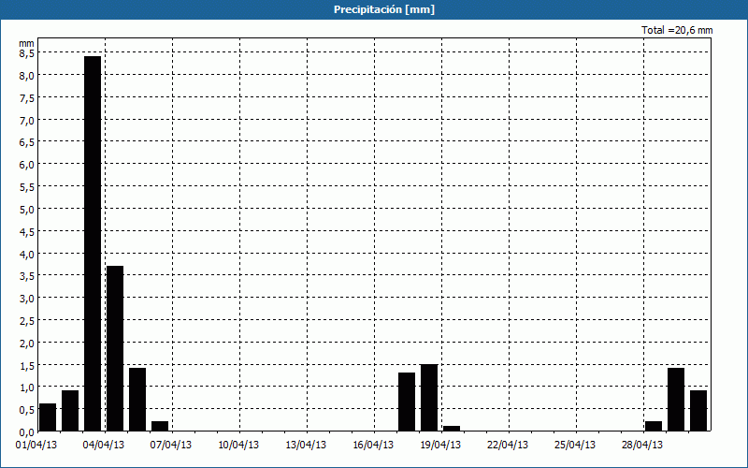Click the Total =20,6 mm label

[x=677, y=30]
